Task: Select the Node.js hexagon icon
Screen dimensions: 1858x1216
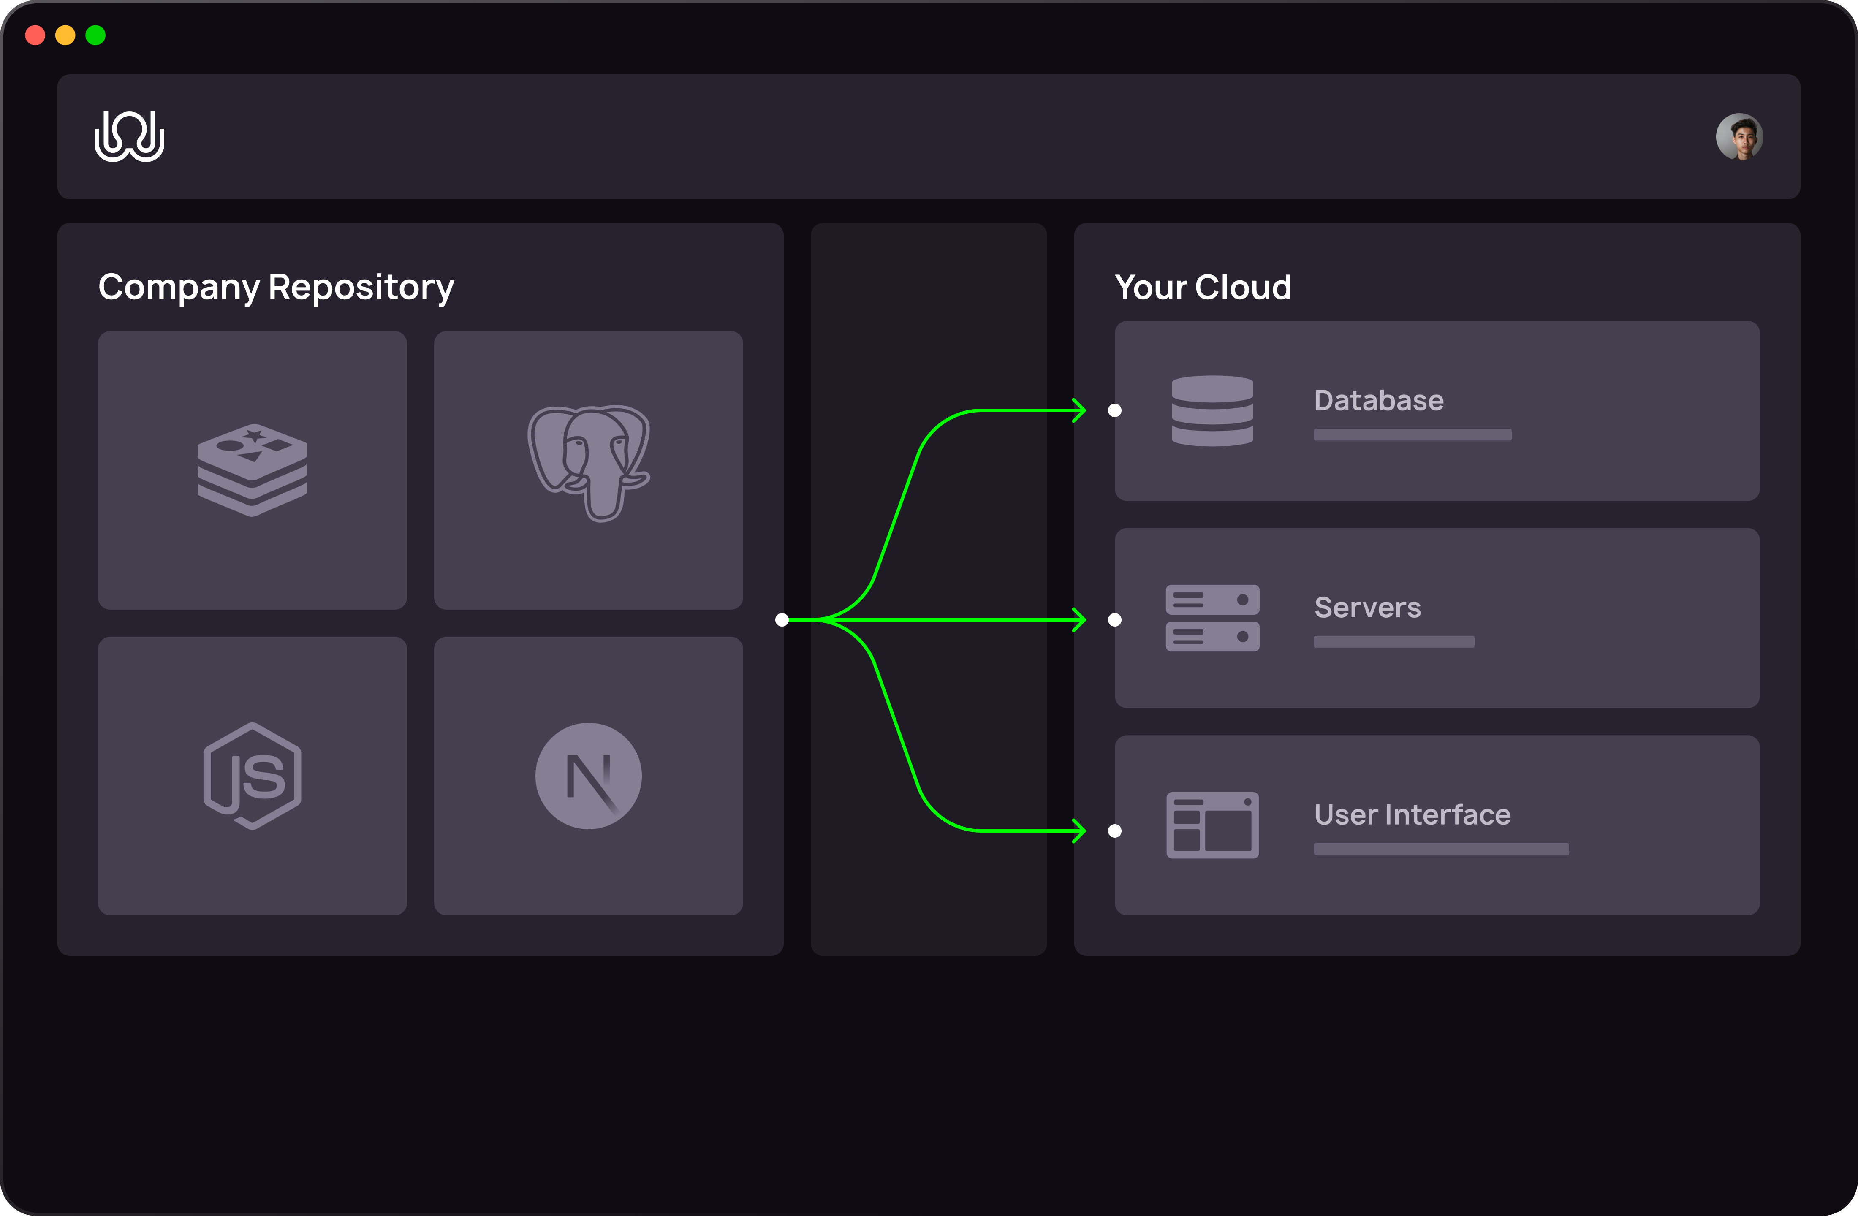Action: (x=252, y=776)
